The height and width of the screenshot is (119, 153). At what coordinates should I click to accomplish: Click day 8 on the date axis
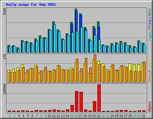[41, 116]
